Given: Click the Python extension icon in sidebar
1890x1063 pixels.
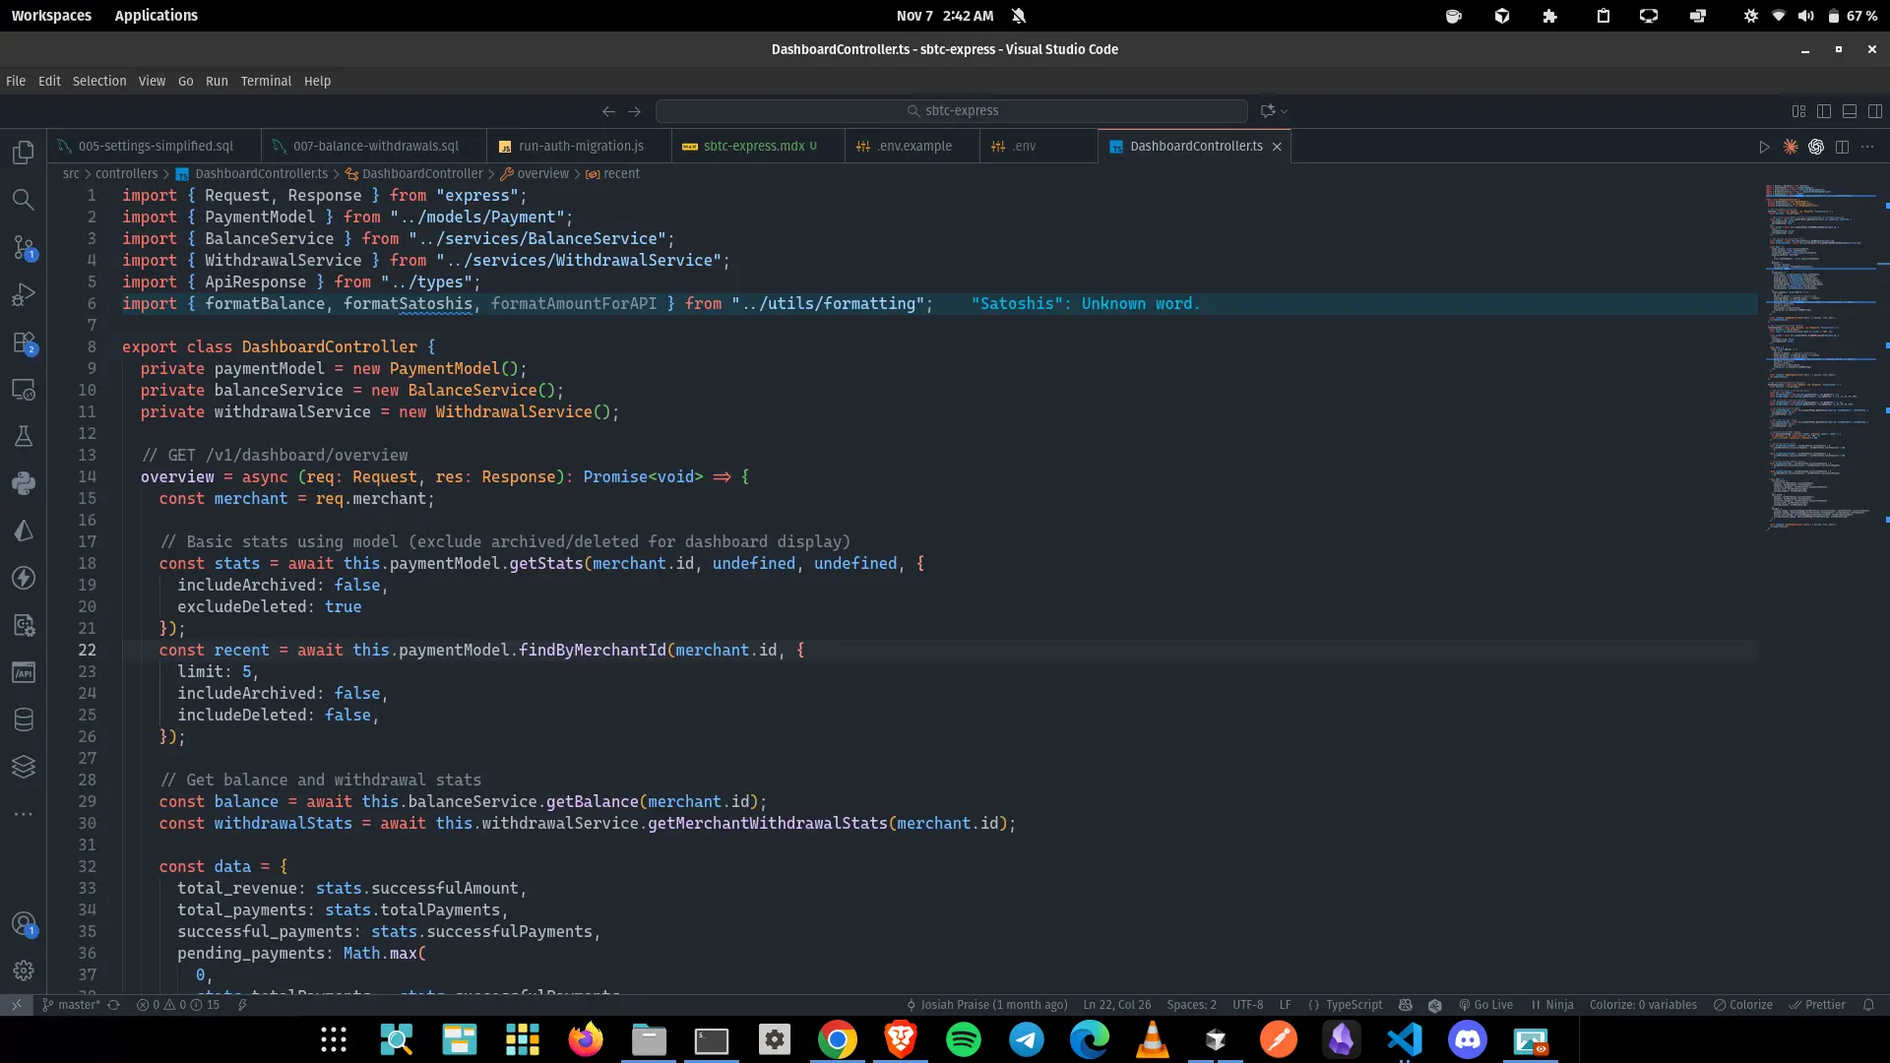Looking at the screenshot, I should coord(24,483).
